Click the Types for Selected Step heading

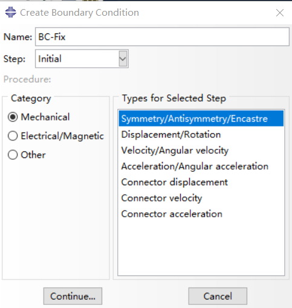point(174,99)
